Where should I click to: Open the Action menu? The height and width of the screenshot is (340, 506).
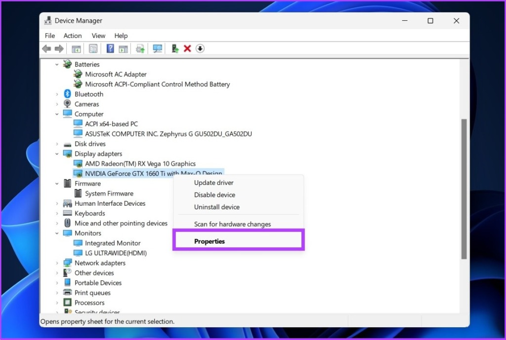tap(73, 36)
